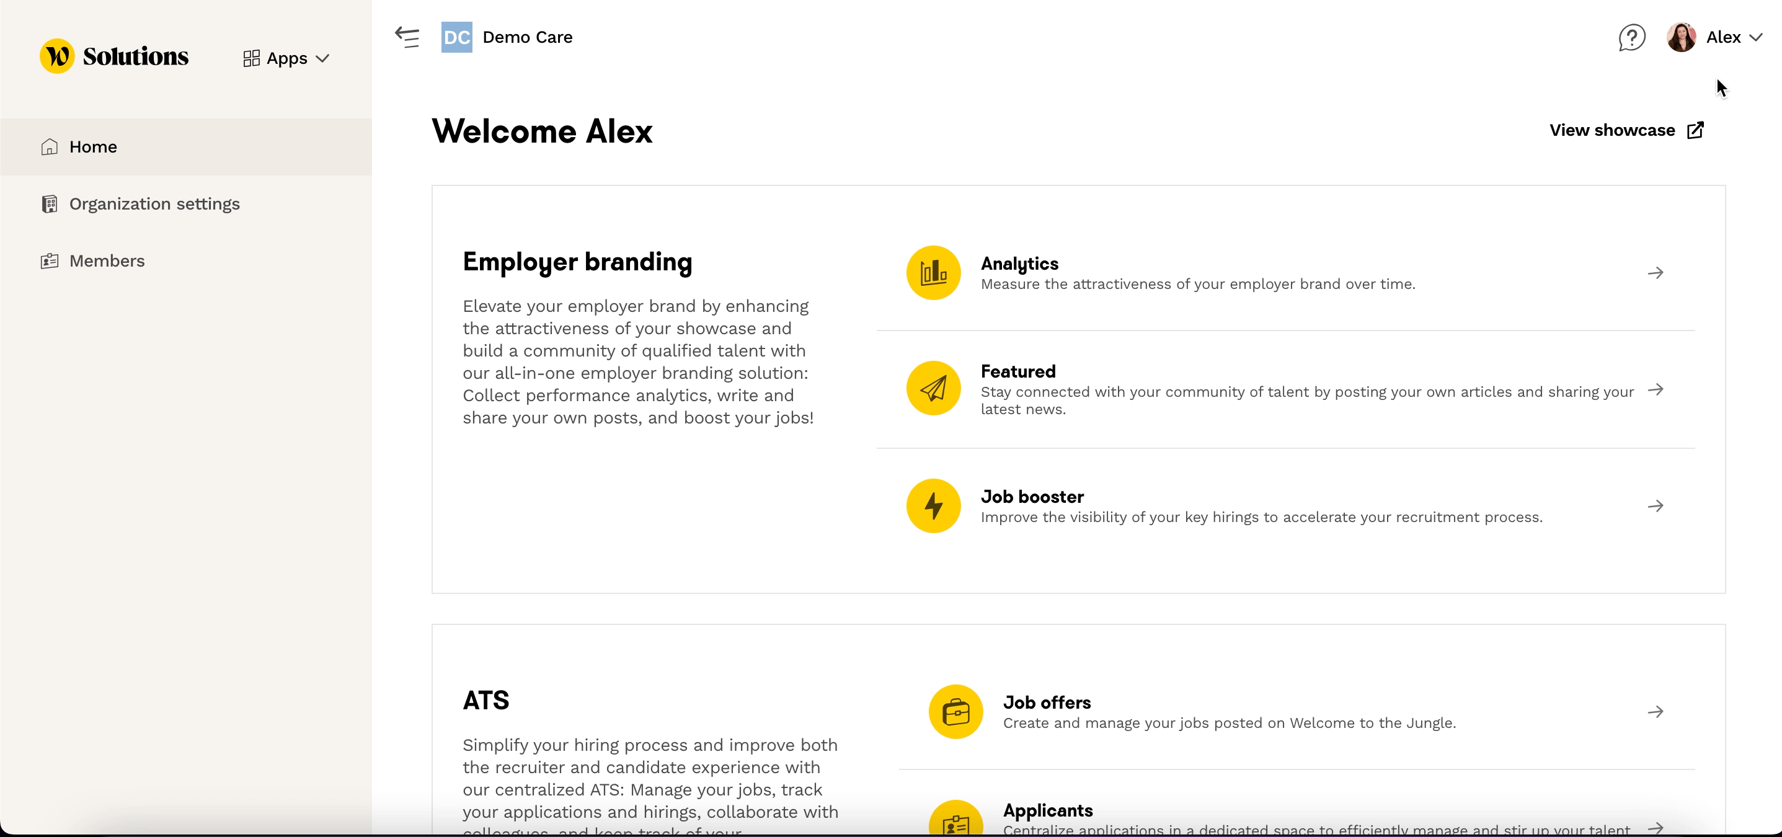
Task: Click the Demo Care DC avatar
Action: (x=456, y=37)
